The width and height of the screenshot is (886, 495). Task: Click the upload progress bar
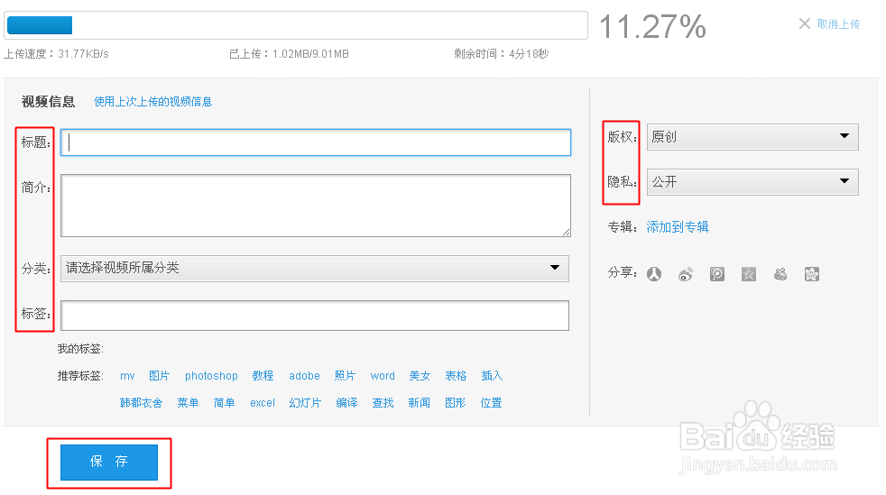tap(296, 25)
